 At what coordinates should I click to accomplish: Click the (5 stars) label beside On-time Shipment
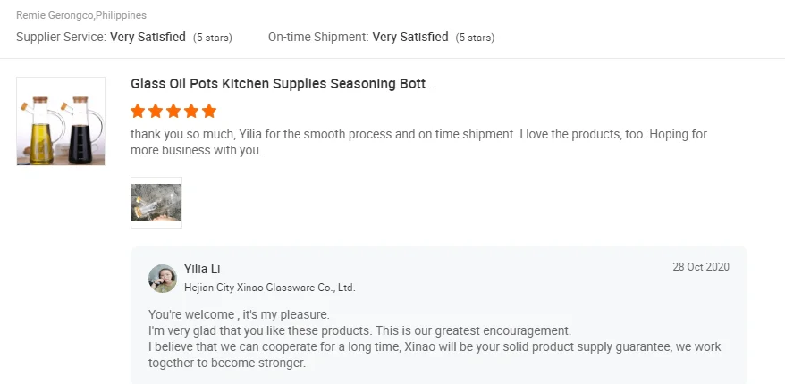point(475,38)
